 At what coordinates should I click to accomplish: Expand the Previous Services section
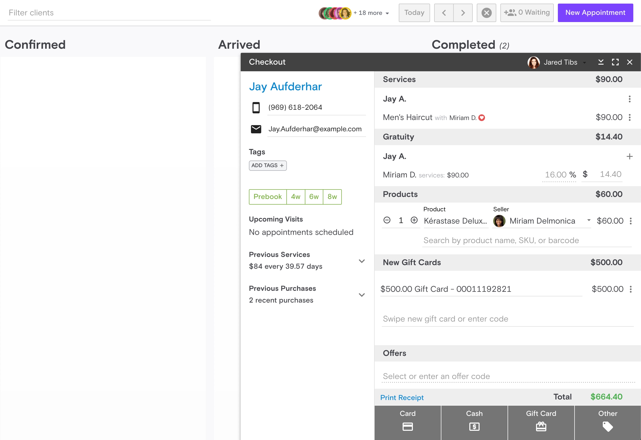tap(362, 261)
